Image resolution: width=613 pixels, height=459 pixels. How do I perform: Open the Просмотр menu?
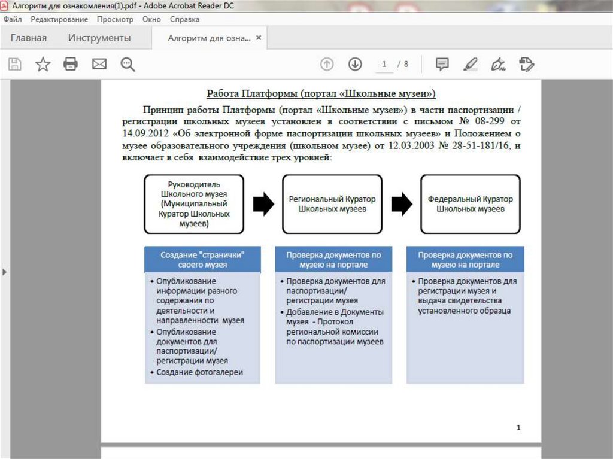point(115,19)
